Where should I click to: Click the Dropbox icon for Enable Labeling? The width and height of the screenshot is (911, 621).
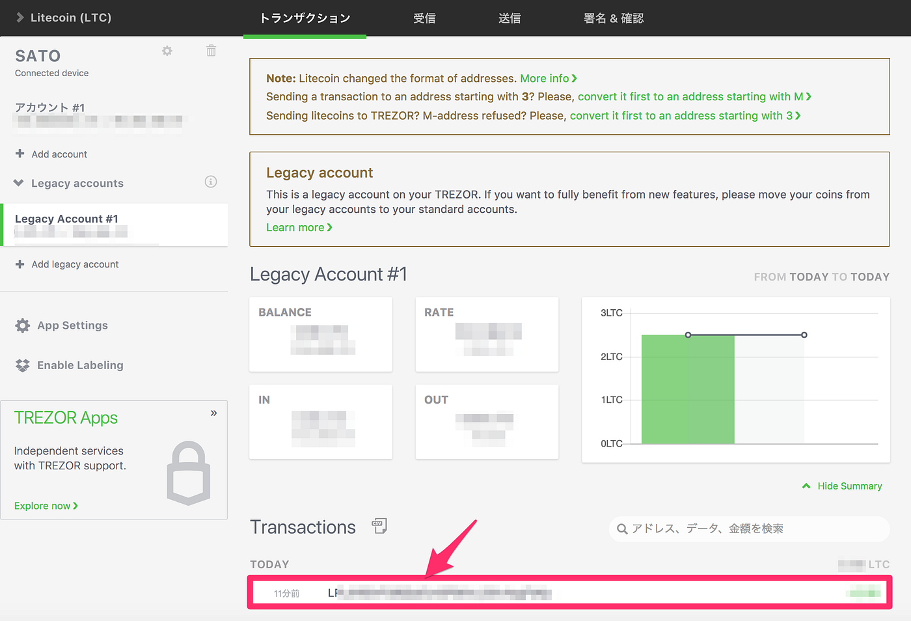coord(23,365)
